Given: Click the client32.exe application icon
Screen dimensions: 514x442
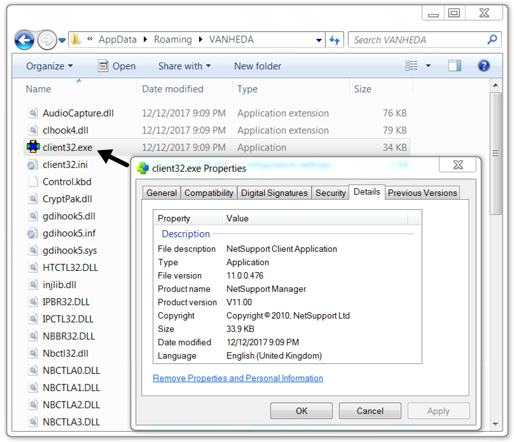Looking at the screenshot, I should tap(33, 147).
